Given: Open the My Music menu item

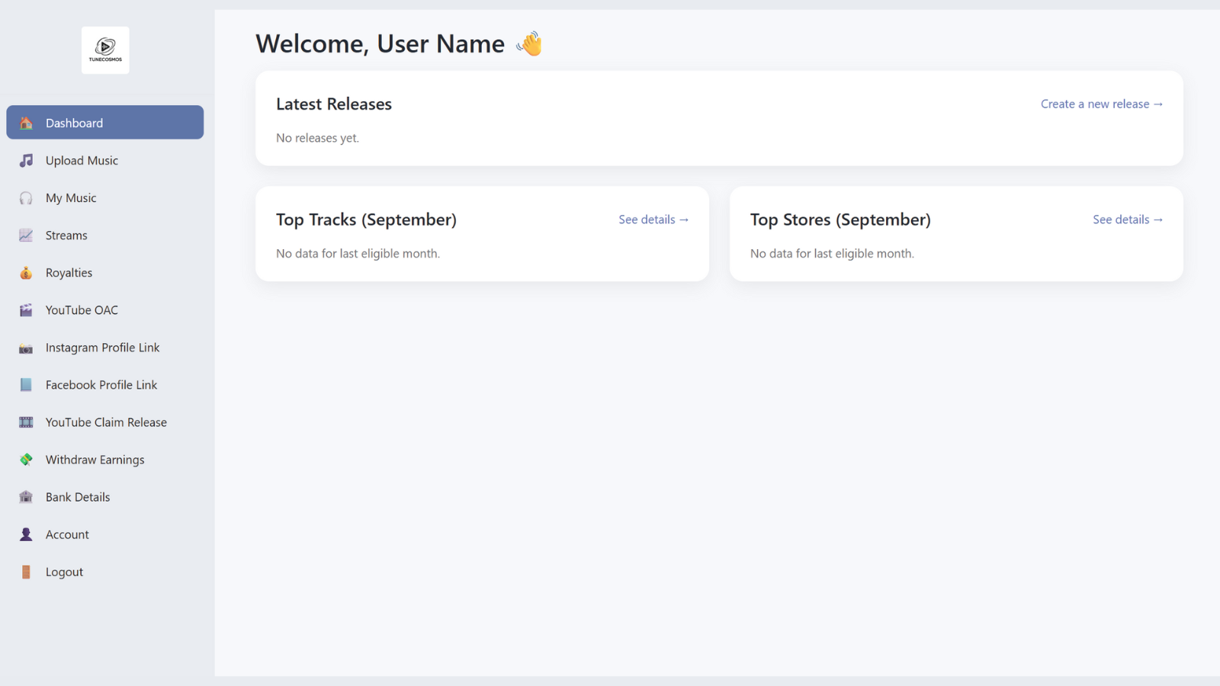Looking at the screenshot, I should pos(71,198).
